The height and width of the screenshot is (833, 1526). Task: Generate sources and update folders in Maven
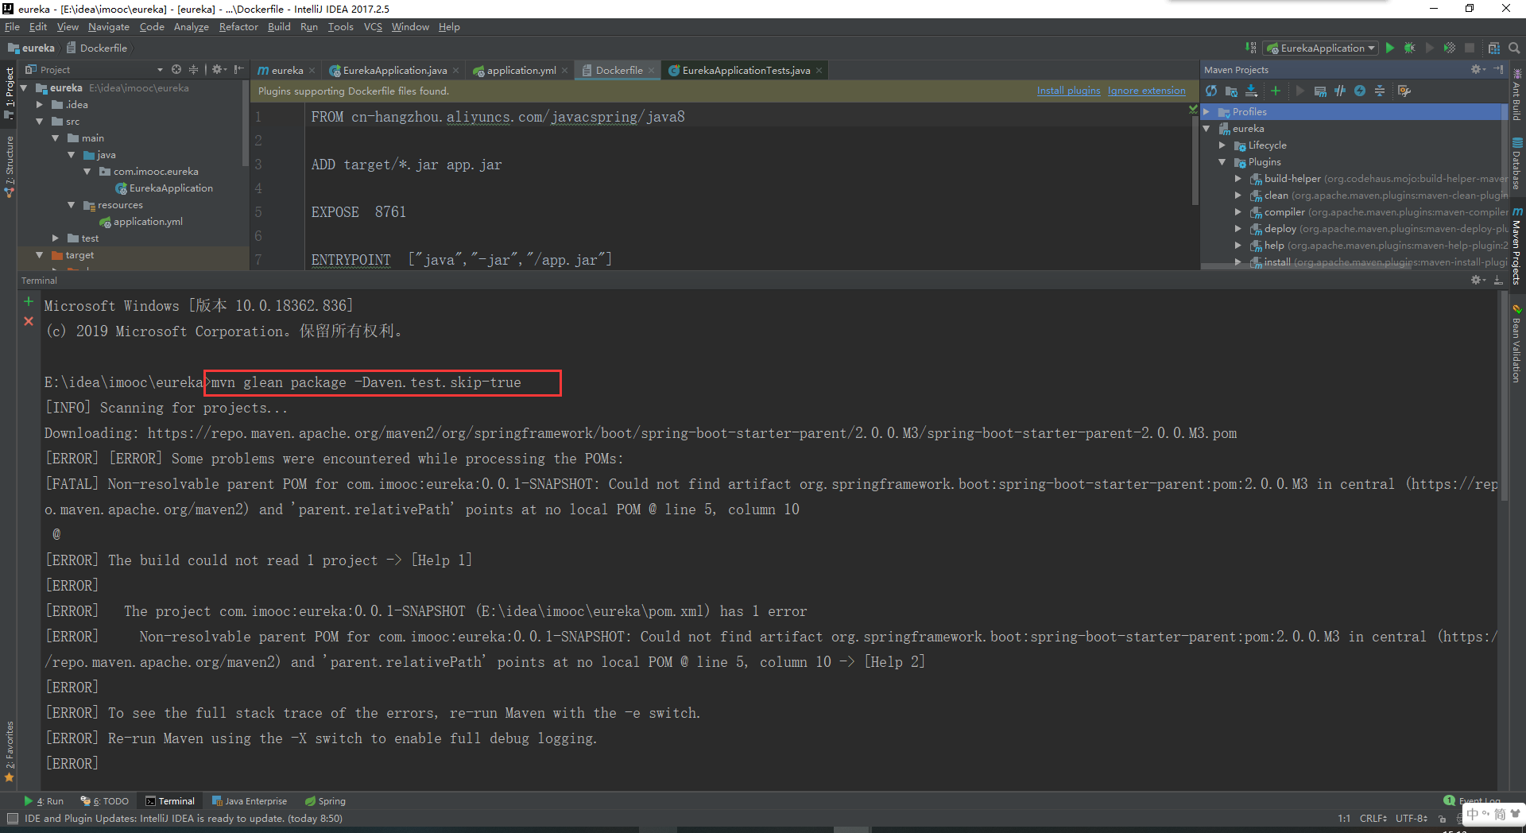(x=1231, y=91)
